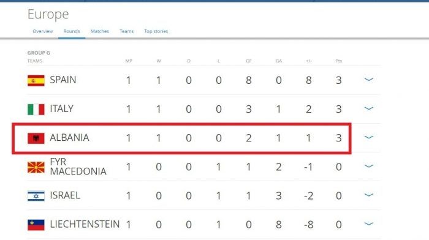
Task: Switch to the Matches tab
Action: tap(100, 31)
